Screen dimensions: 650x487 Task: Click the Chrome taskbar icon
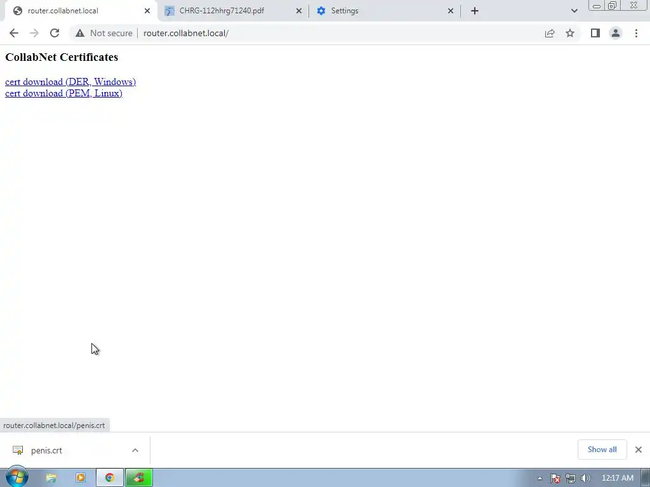[x=109, y=478]
